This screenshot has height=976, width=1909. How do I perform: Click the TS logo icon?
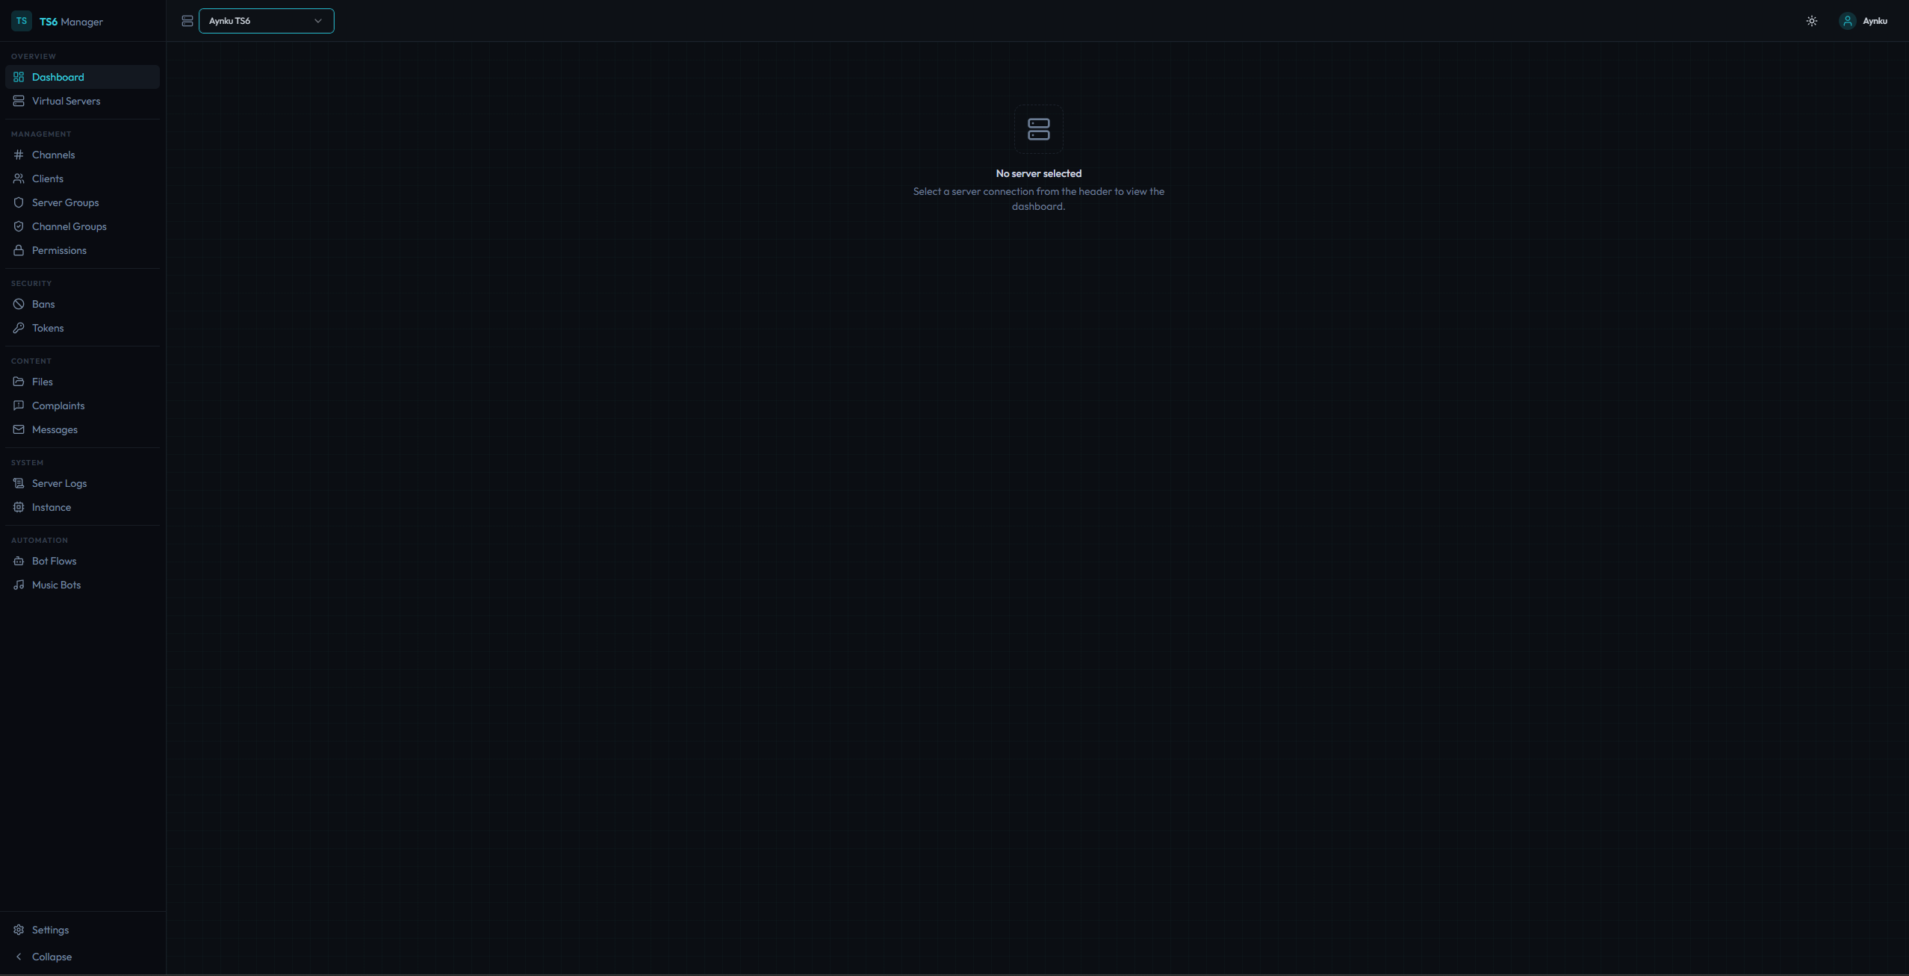pos(22,21)
